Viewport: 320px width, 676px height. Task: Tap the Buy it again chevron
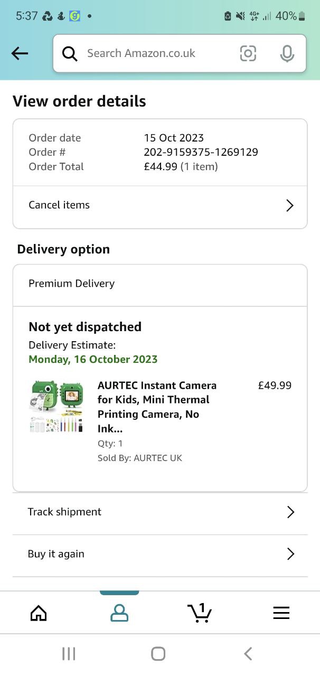[290, 554]
